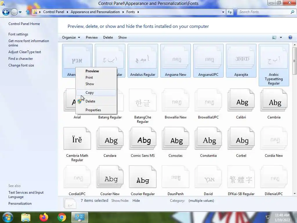Viewport: 297px width, 223px height.
Task: Open the recent pages dropdown arrow
Action: coord(20,12)
